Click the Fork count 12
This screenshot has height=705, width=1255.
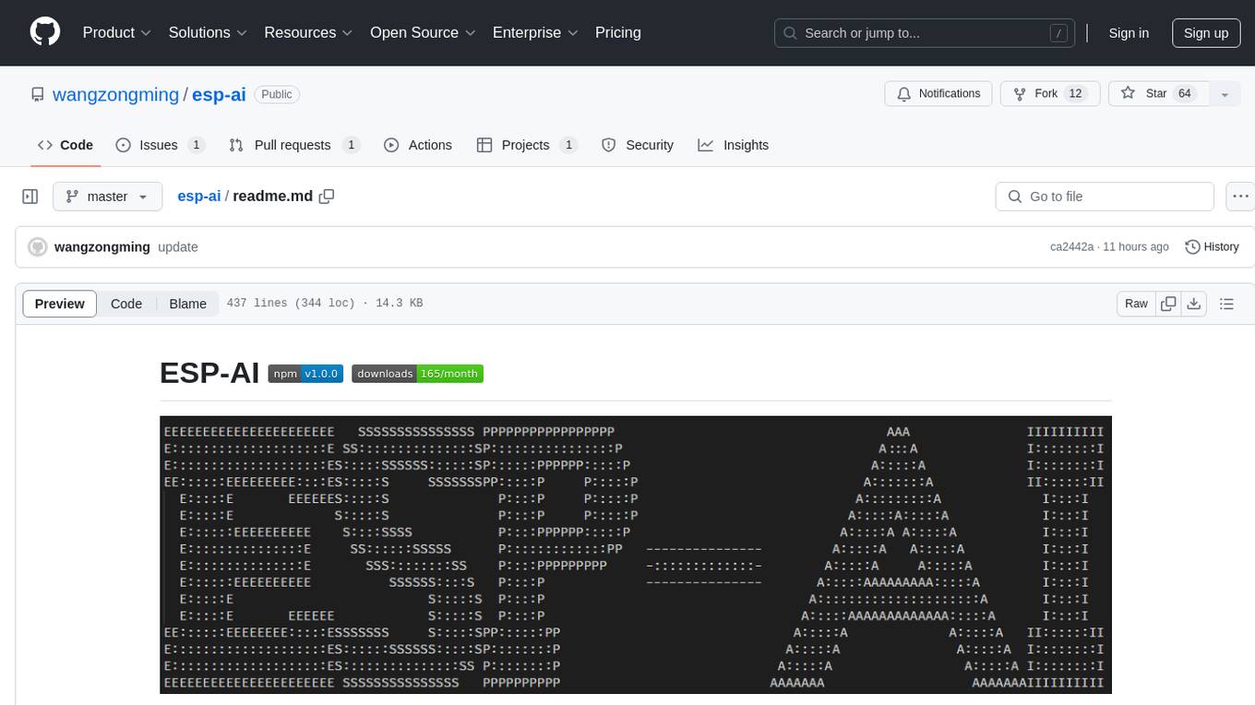click(1075, 94)
